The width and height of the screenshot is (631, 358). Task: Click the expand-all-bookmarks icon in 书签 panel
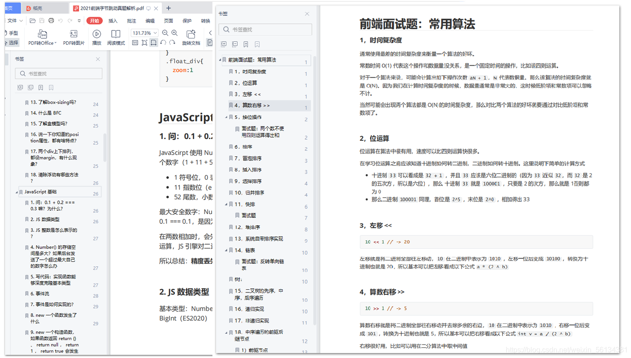click(224, 44)
